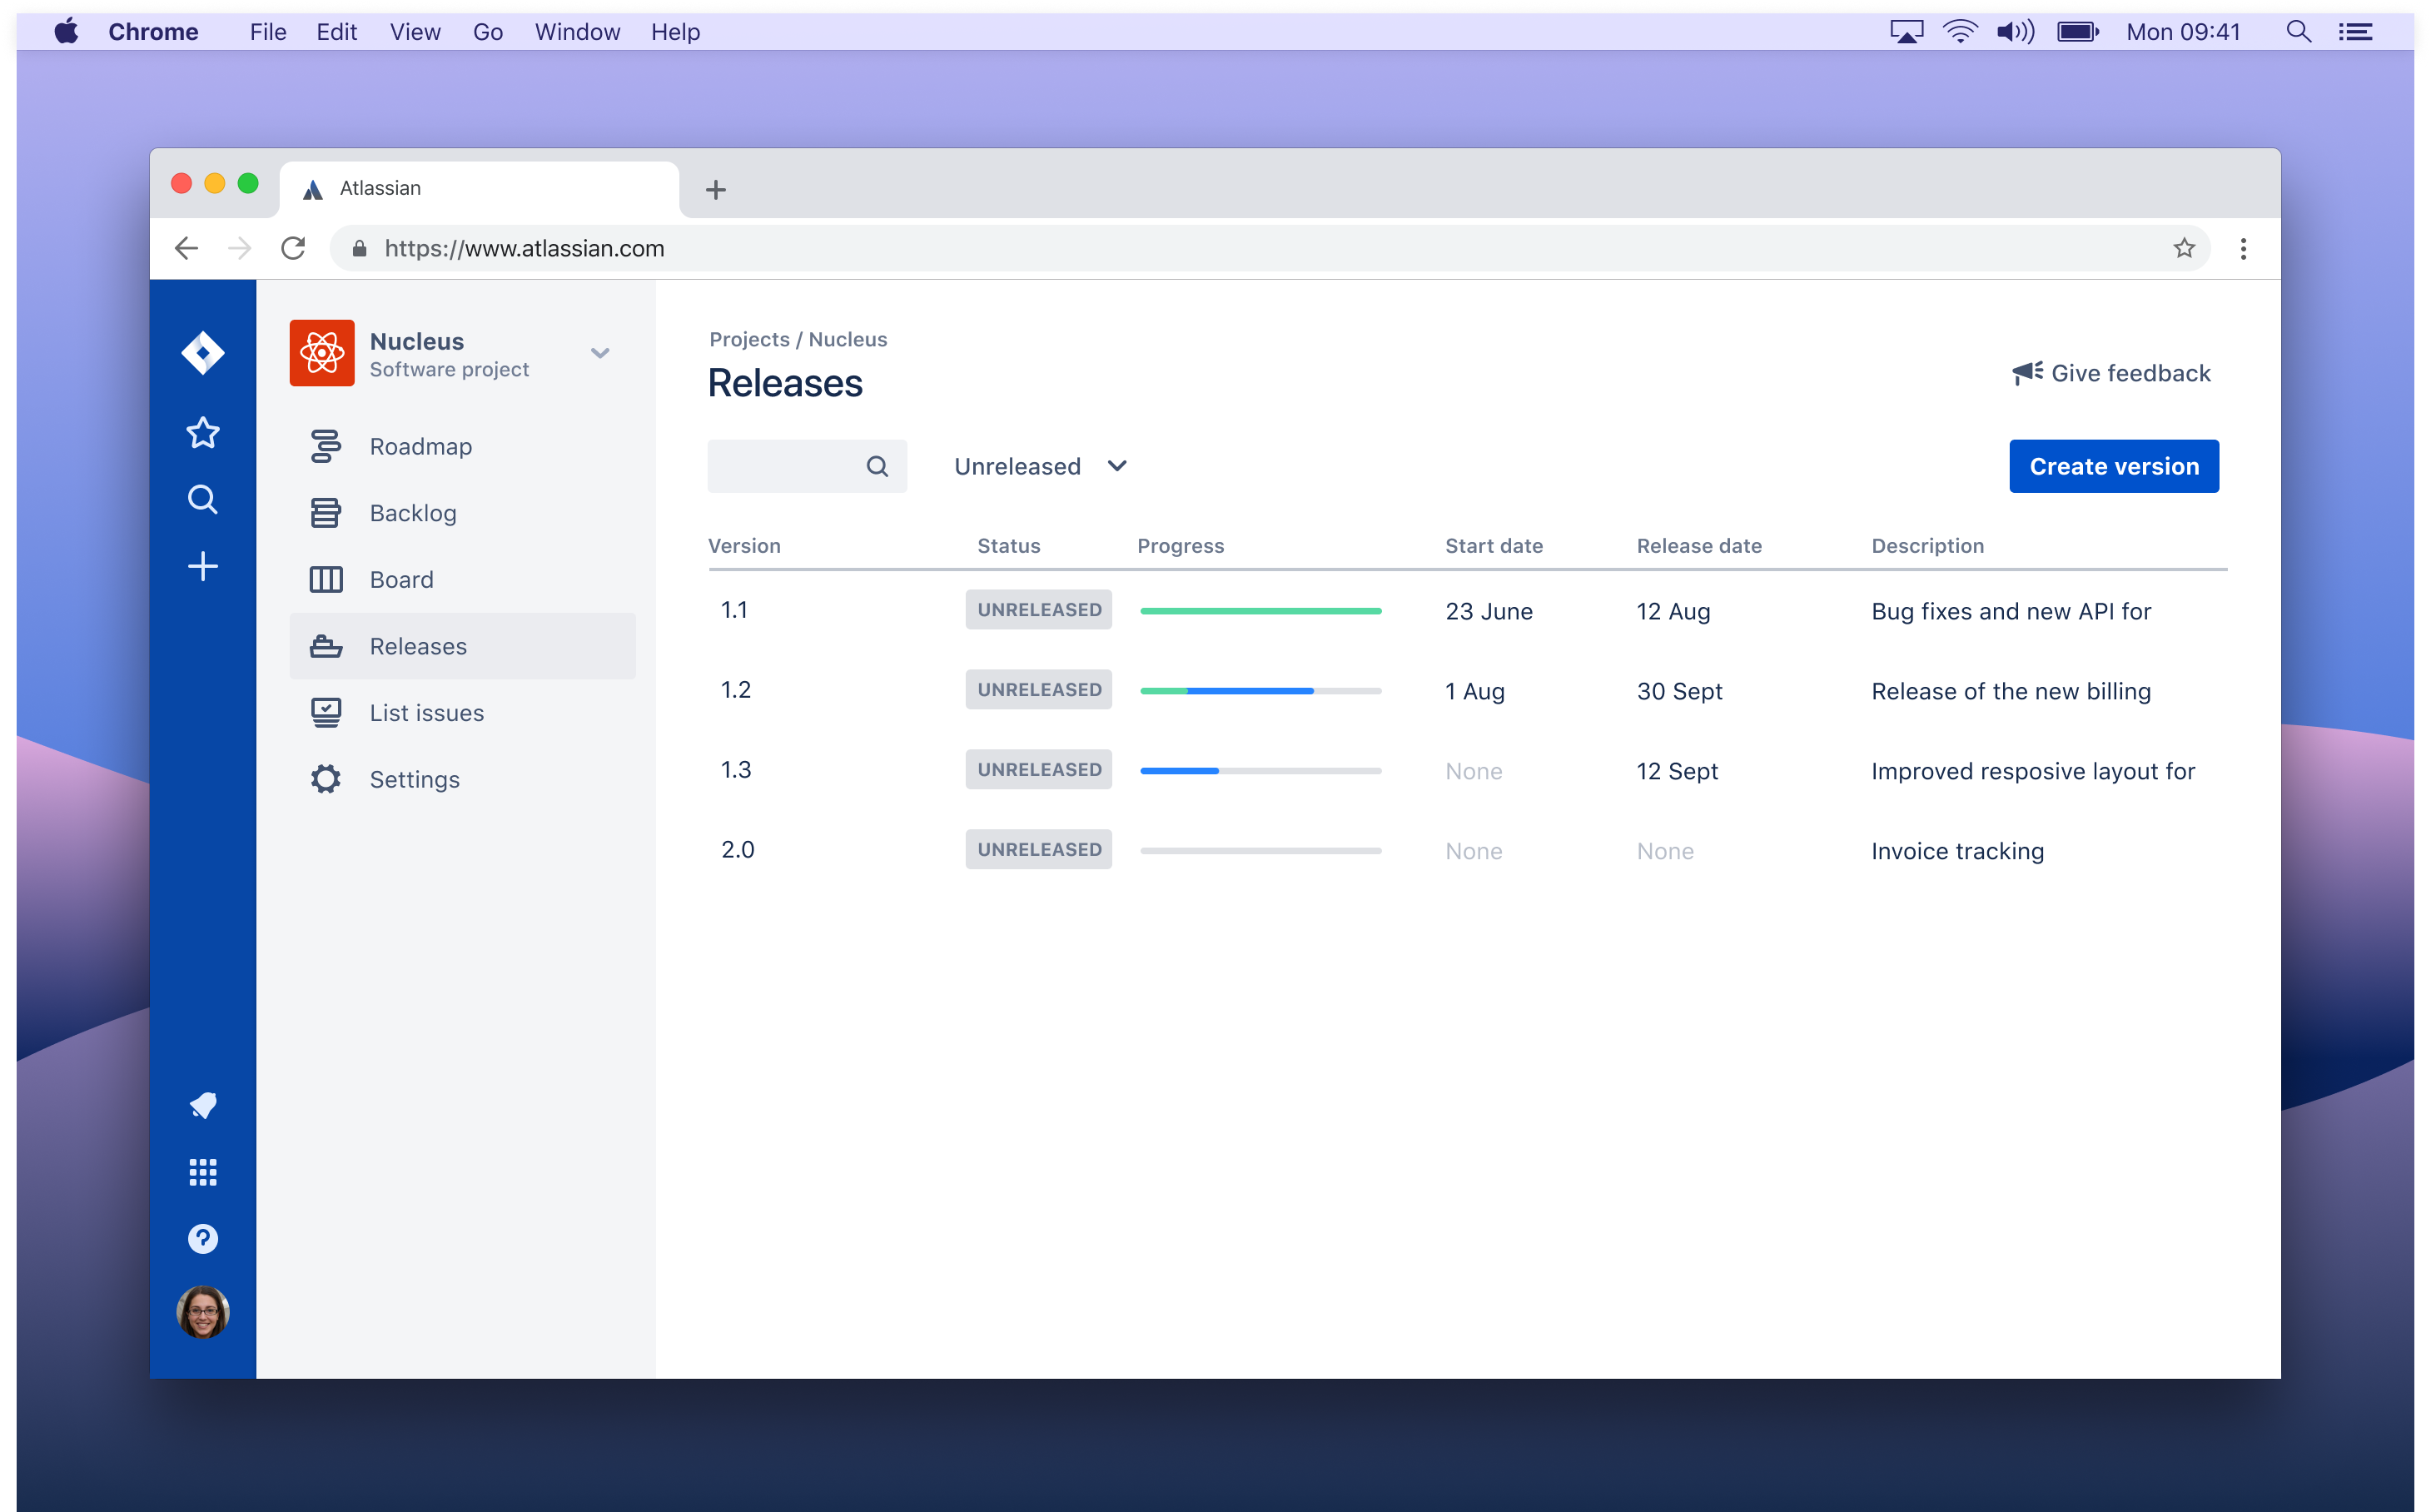Open the Window menu in menu bar
The width and height of the screenshot is (2431, 1512).
pos(577,32)
